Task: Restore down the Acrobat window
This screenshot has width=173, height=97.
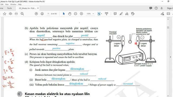Action: coord(168,1)
